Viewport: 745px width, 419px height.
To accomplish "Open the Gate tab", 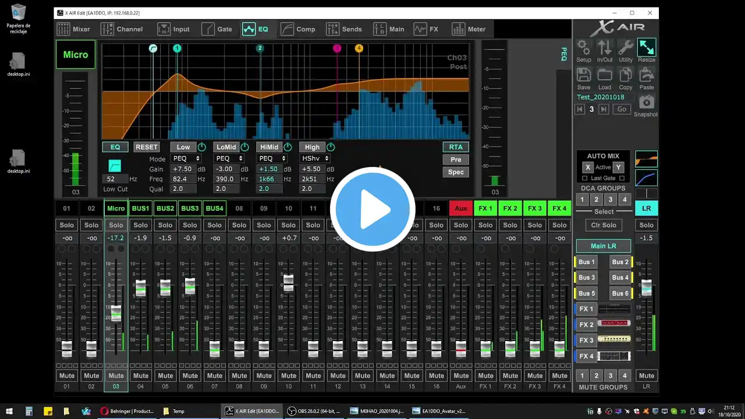I will (217, 29).
